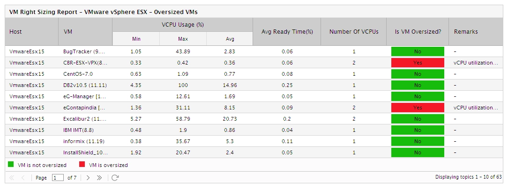Select the Excalibur2 green No status cell

coord(418,119)
